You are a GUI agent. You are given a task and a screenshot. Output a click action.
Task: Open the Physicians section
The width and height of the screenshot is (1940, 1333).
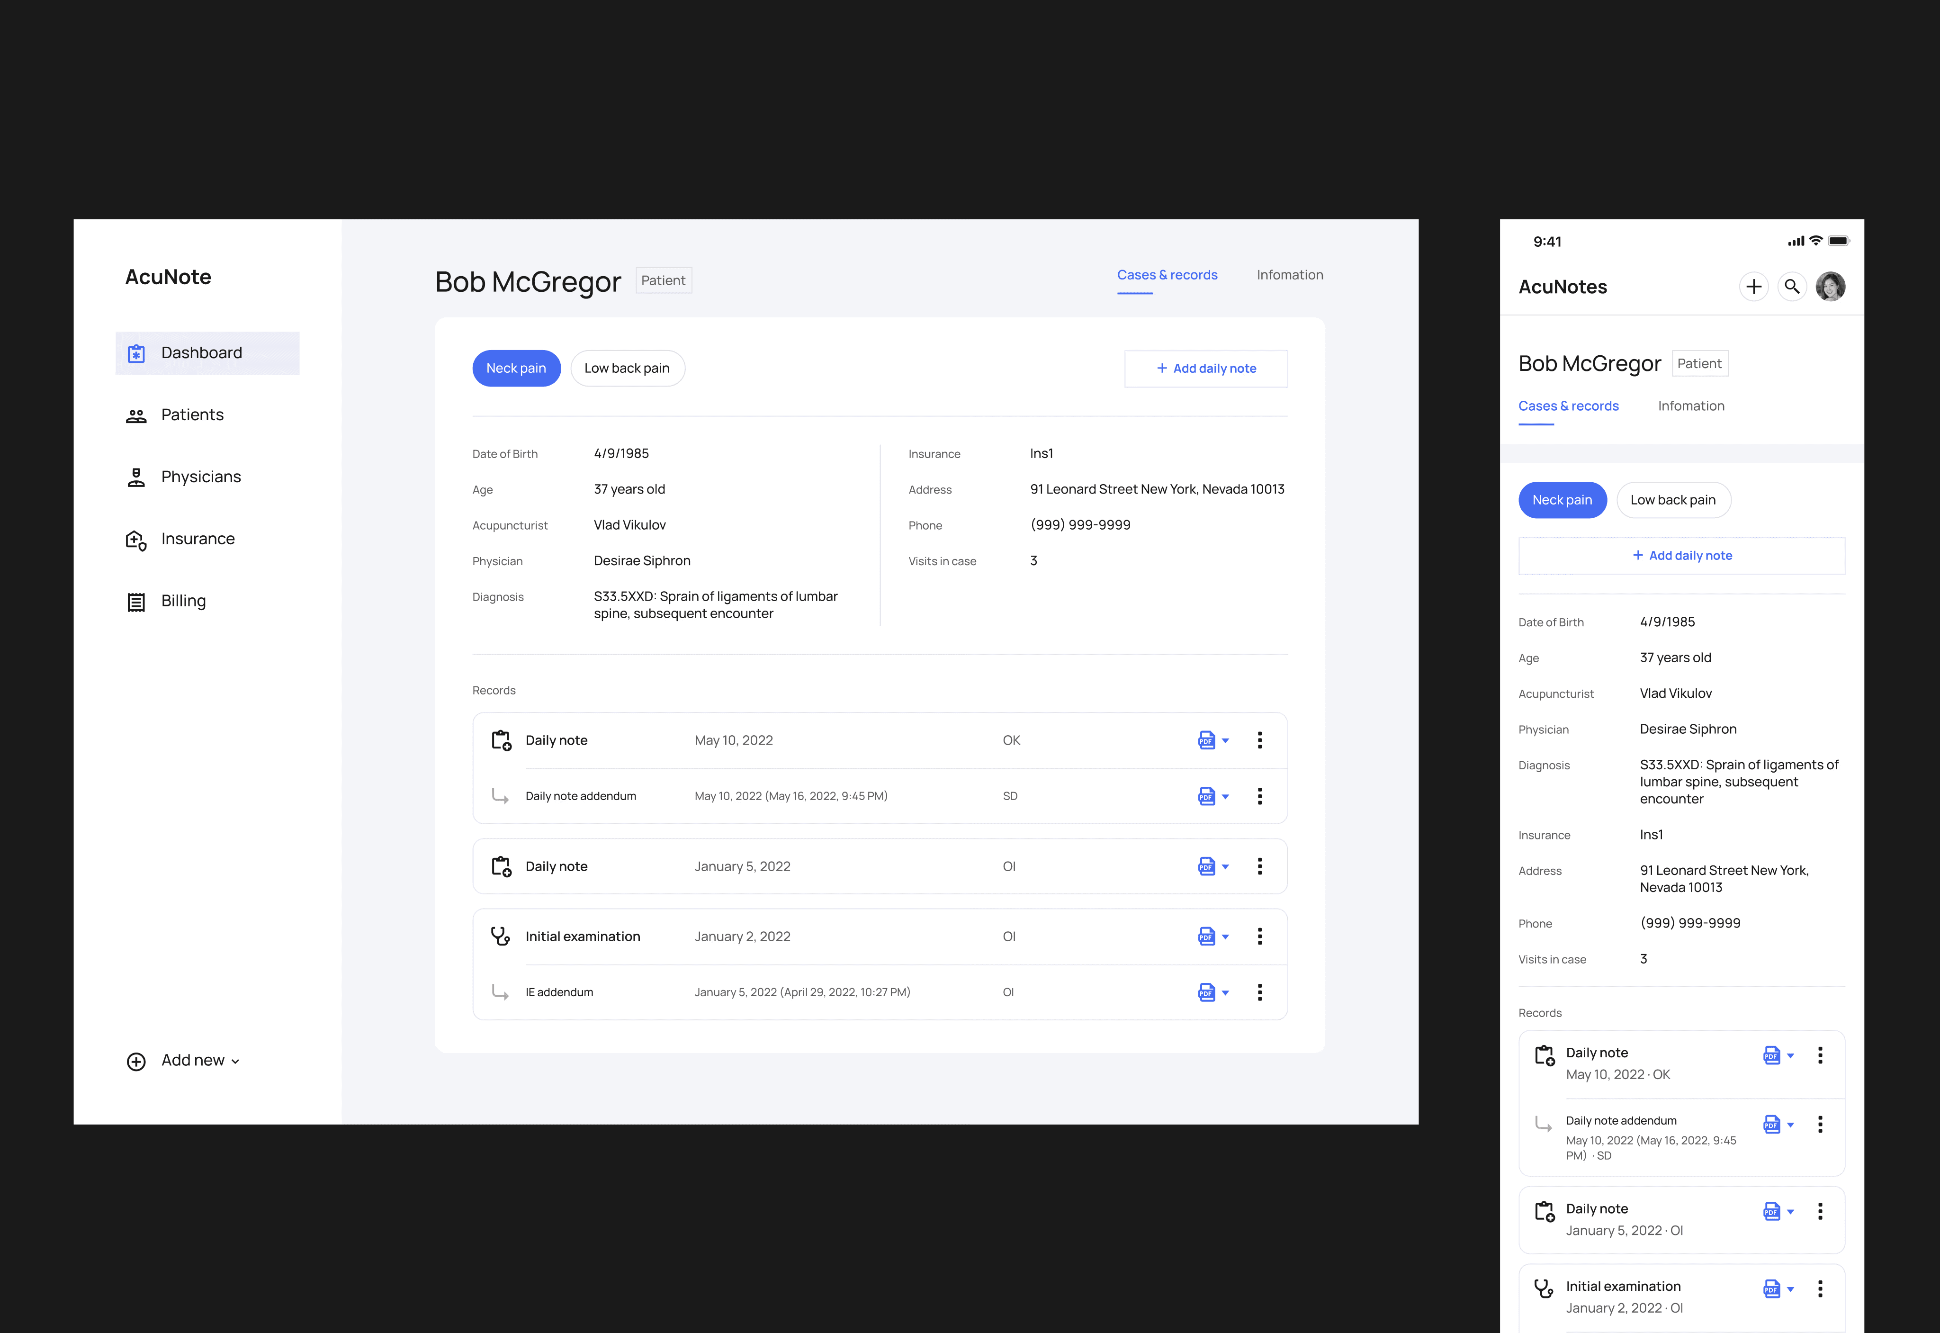pos(200,477)
